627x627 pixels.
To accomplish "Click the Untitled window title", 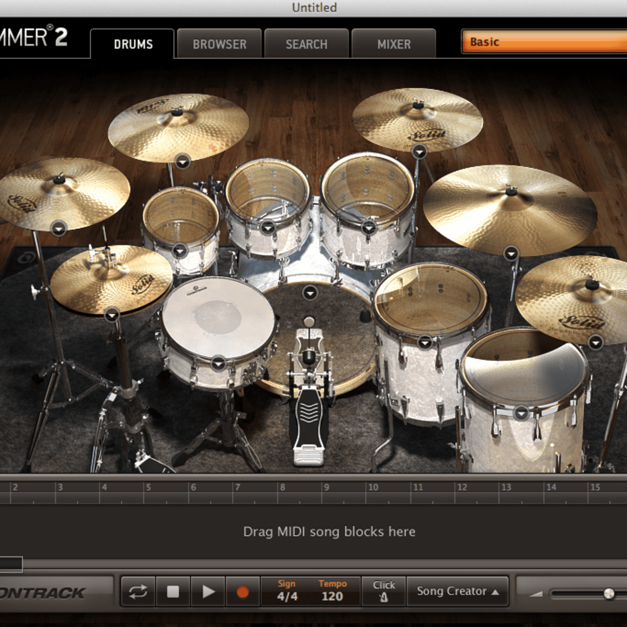I will [314, 8].
